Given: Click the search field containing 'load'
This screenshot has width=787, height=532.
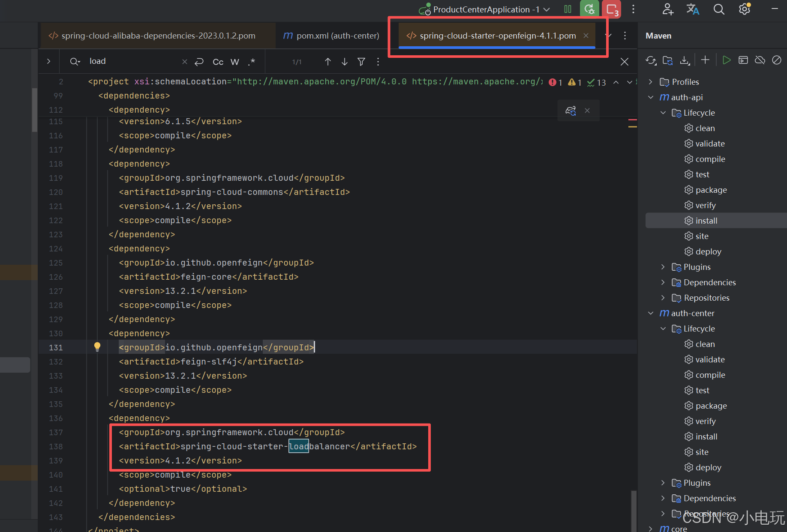Looking at the screenshot, I should point(134,61).
